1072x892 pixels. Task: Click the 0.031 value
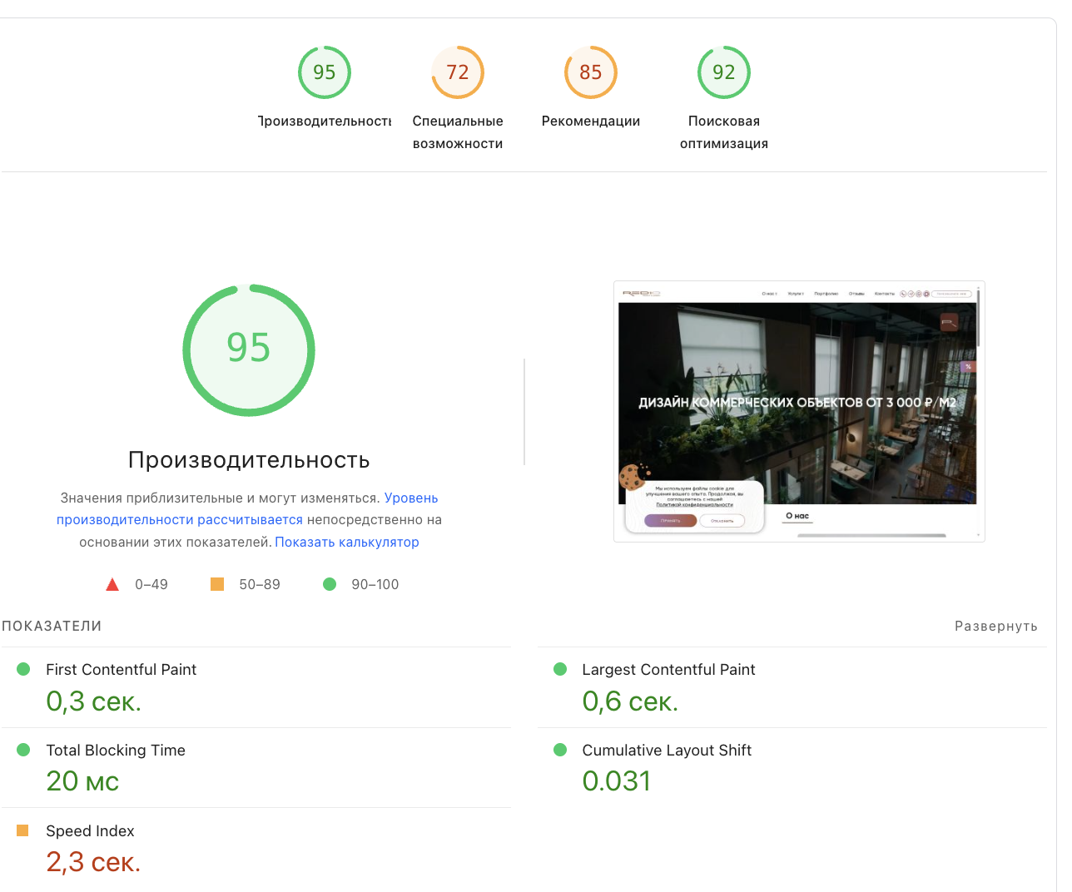coord(616,781)
